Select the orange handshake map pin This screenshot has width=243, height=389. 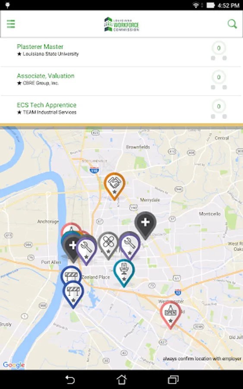(x=114, y=185)
